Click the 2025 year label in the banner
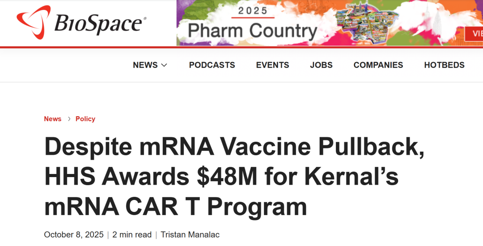Viewport: 483px width, 246px height. (x=253, y=11)
